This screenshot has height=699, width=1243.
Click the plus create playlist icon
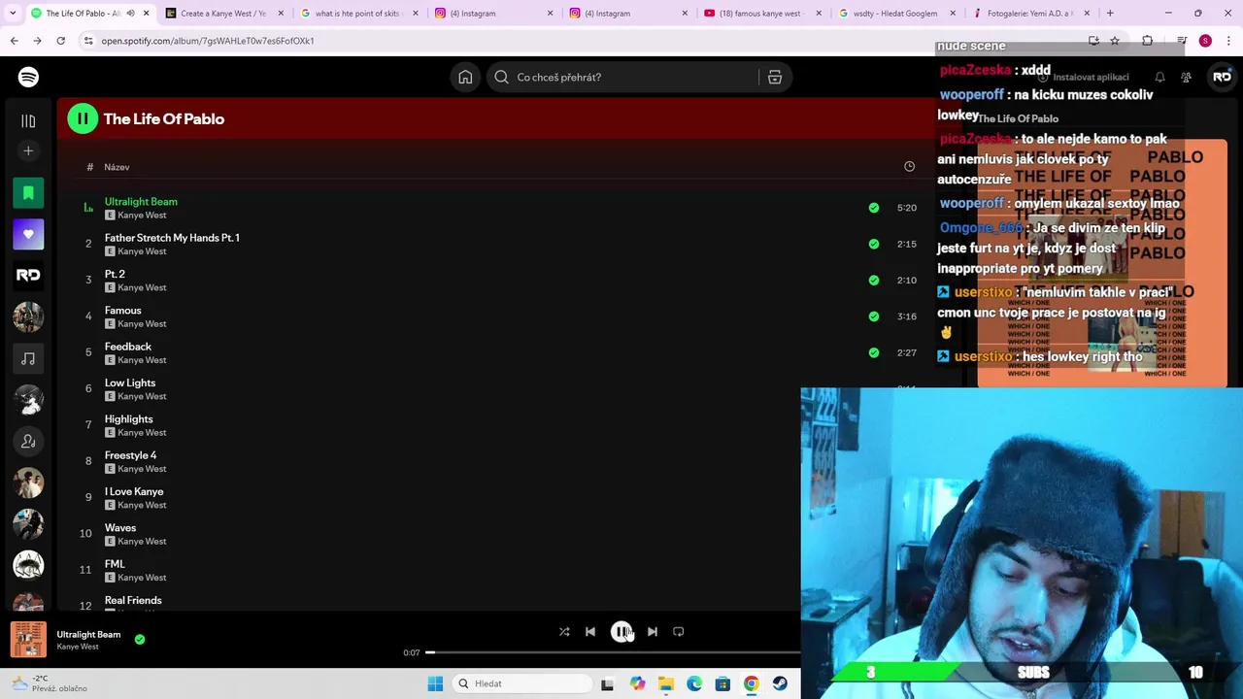(x=28, y=150)
